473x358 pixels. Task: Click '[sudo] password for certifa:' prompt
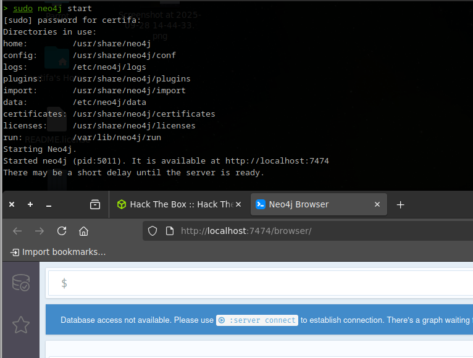pyautogui.click(x=72, y=20)
